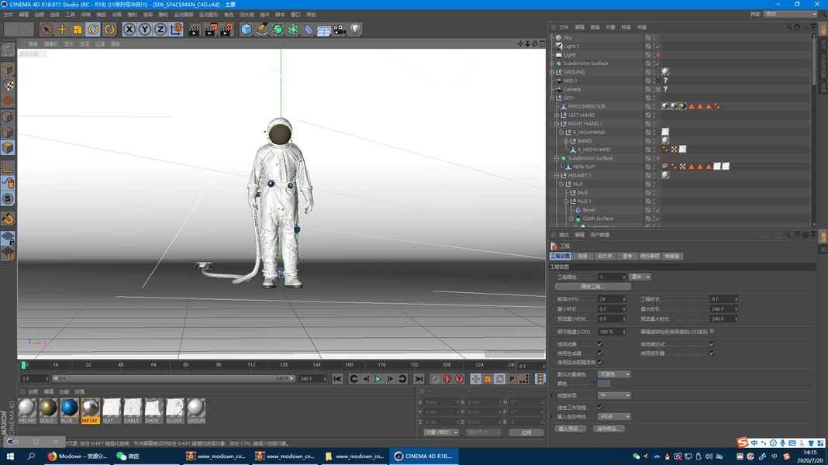Open the sRGB color profile dropdown

point(614,416)
